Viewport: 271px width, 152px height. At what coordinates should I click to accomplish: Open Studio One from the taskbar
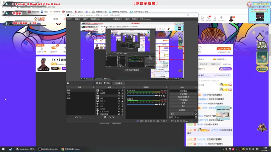[x=25, y=149]
